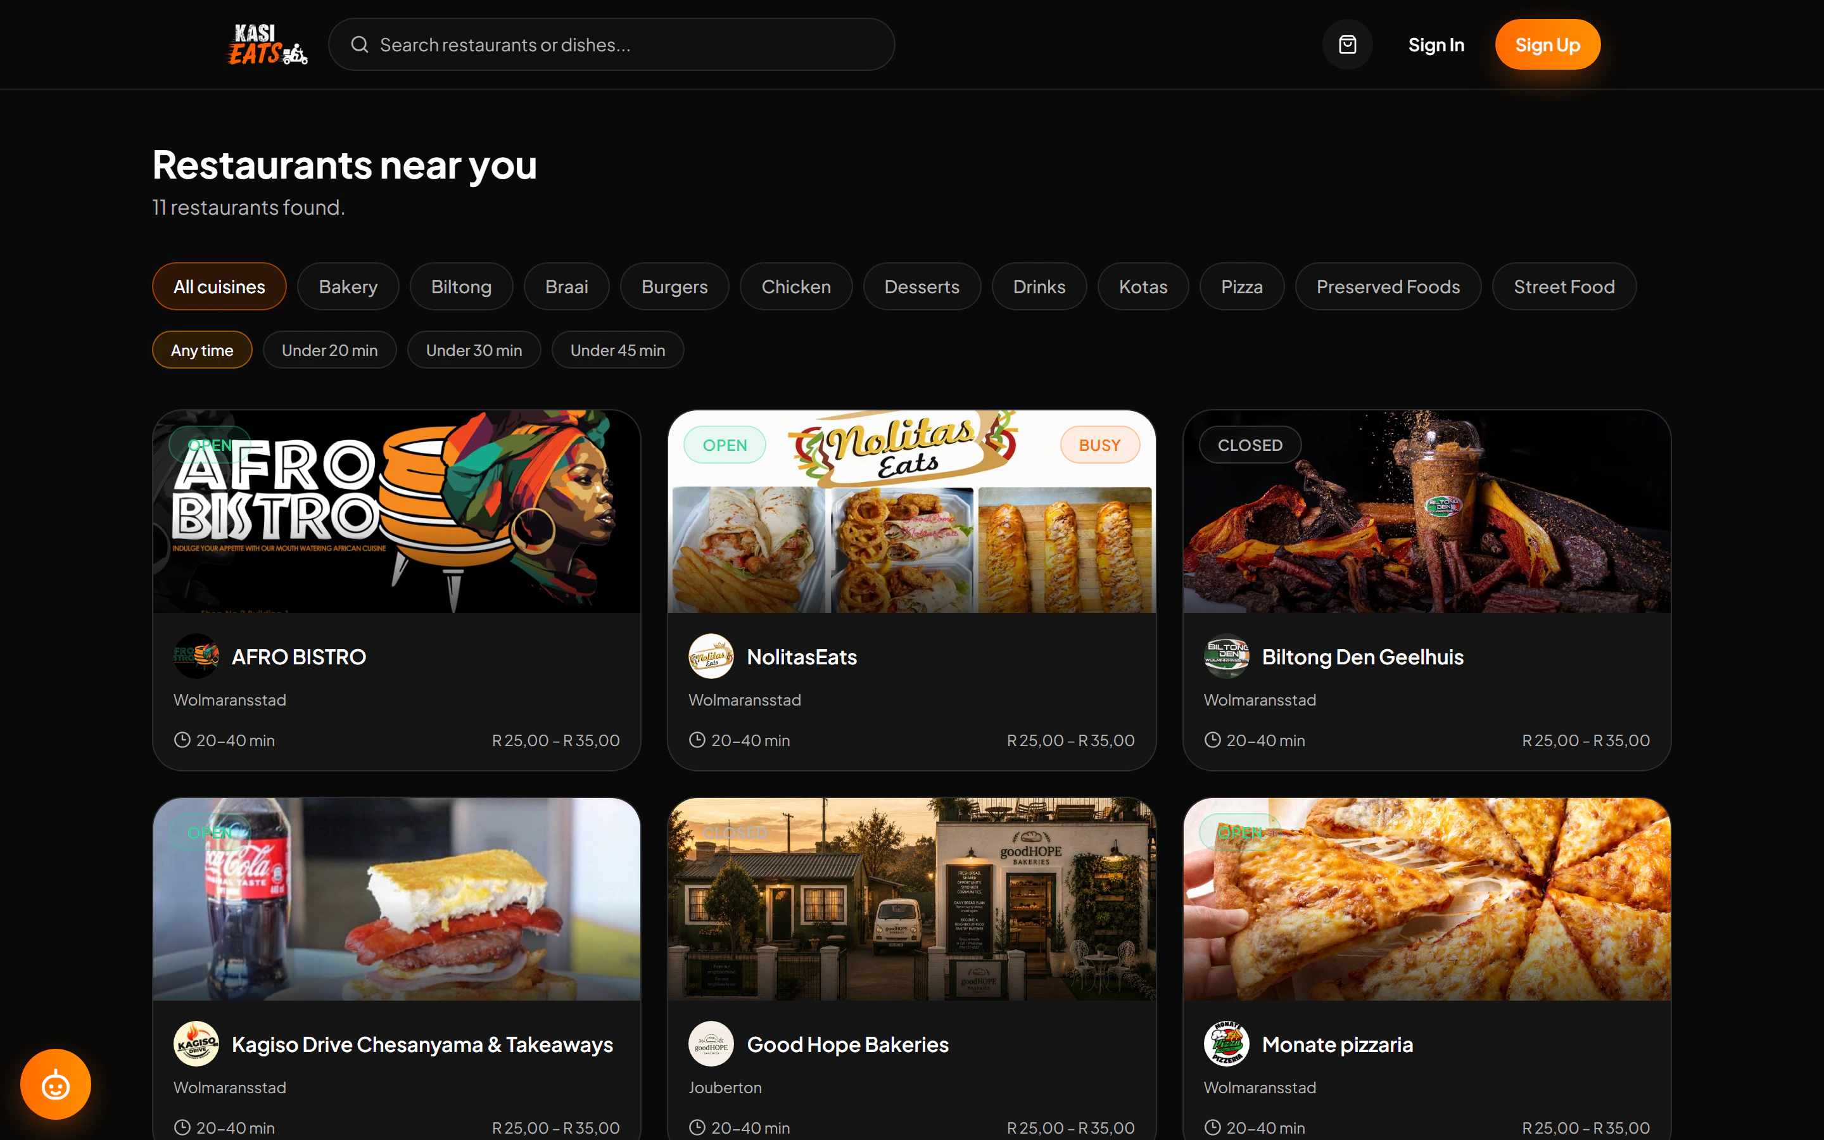This screenshot has width=1824, height=1140.
Task: Select the Under 45 min filter
Action: coord(617,350)
